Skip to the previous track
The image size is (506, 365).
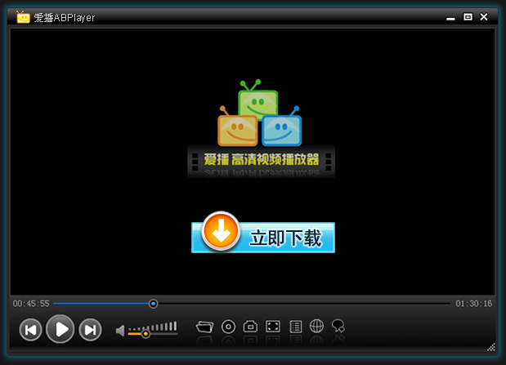coord(31,330)
